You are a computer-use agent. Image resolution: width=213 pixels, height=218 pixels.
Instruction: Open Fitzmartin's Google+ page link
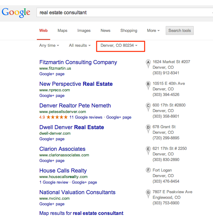(x=52, y=74)
